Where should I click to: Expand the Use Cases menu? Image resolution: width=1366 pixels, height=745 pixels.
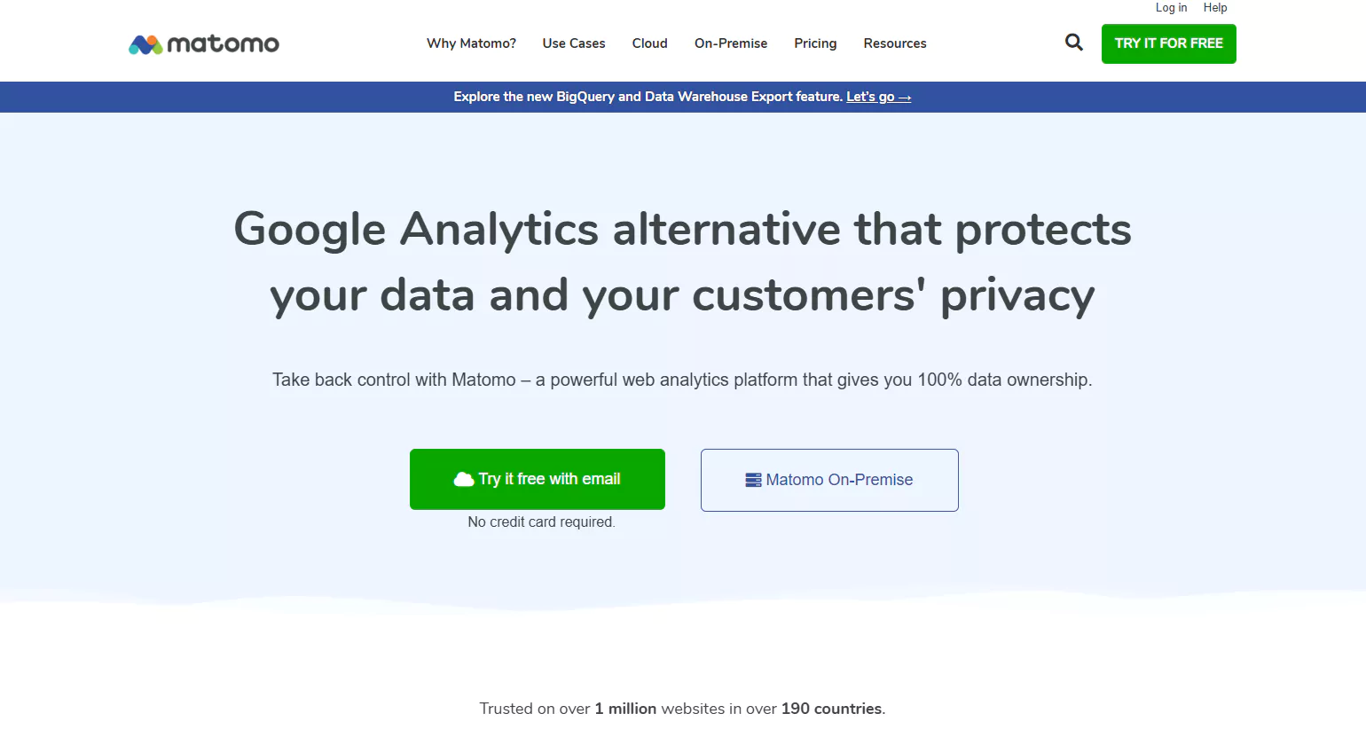(x=574, y=43)
